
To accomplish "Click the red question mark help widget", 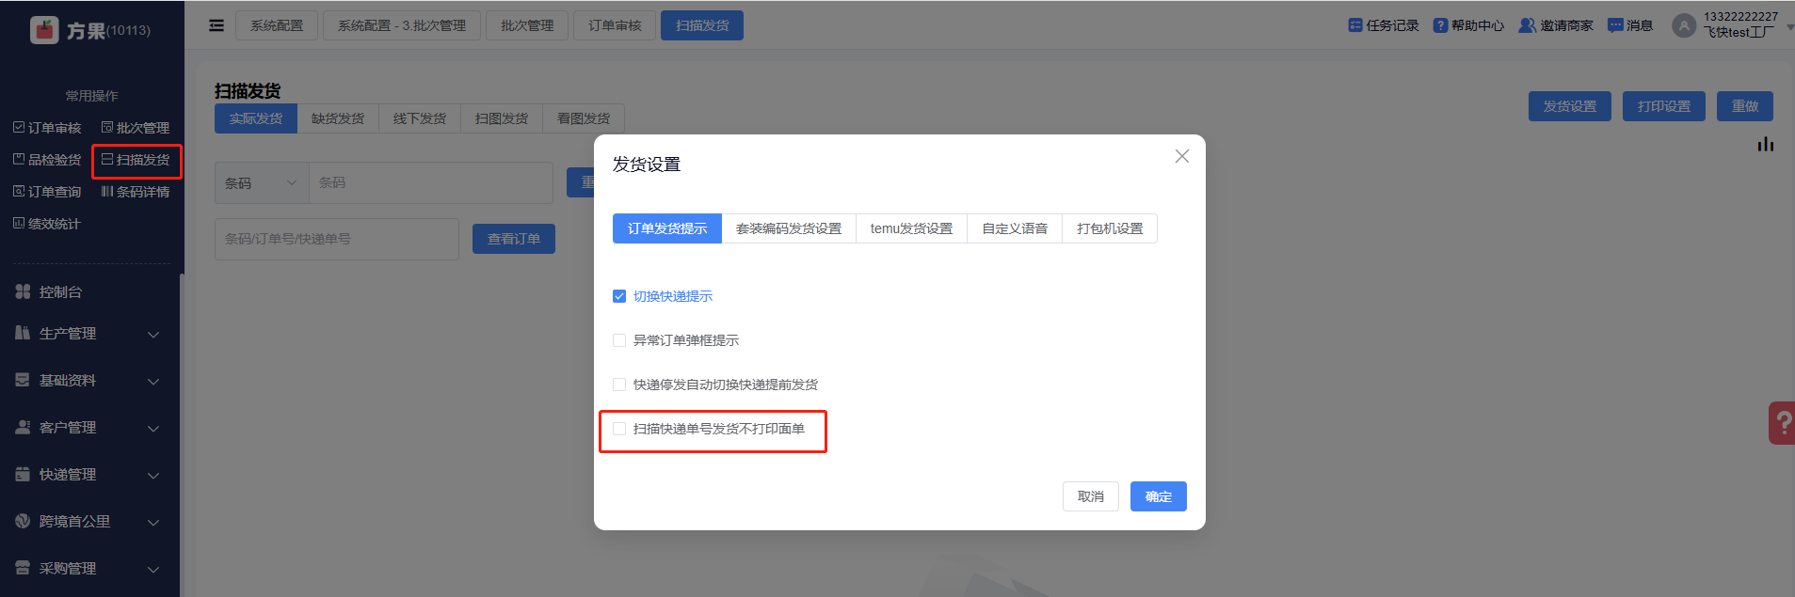I will coord(1782,423).
